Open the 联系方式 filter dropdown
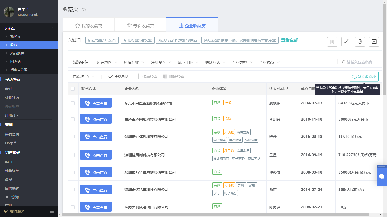Image resolution: width=387 pixels, height=217 pixels. [x=215, y=62]
